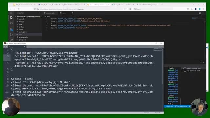Viewport: 210px width, 118px height.
Task: Click the "client ID: ZXdFjdXsrnwKqrjjrLMpXhKC" line
Action: pyautogui.click(x=41, y=82)
